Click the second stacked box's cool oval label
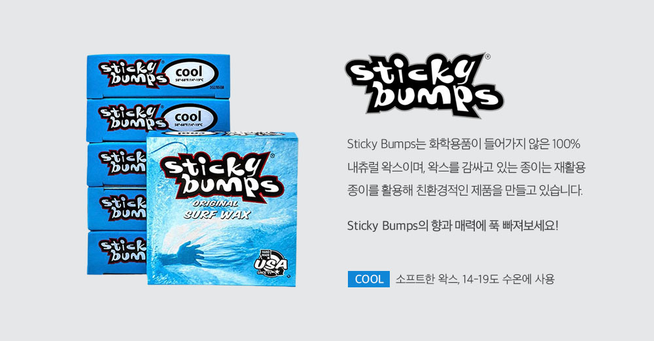 click(190, 118)
